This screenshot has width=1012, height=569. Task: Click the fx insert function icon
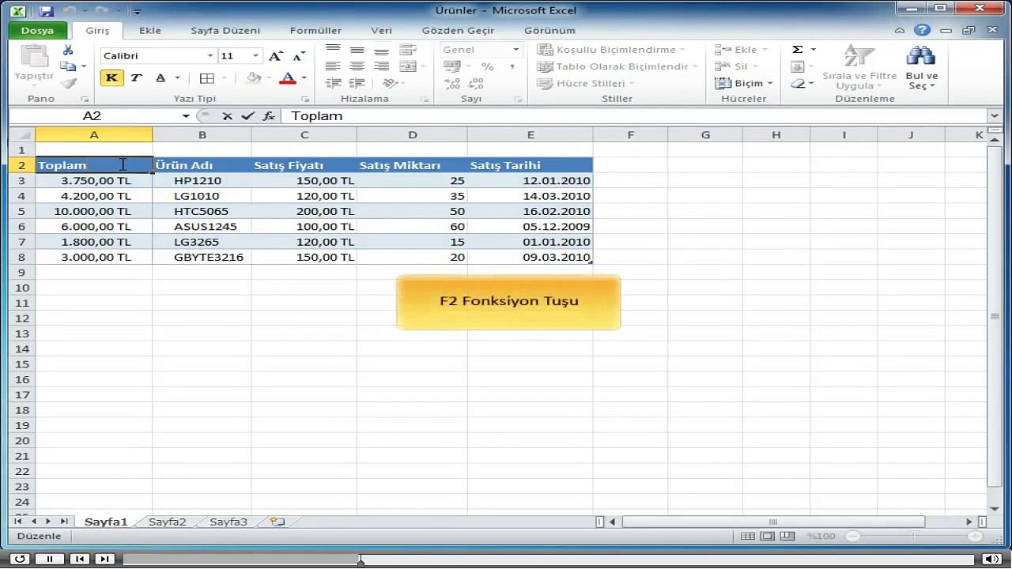point(269,116)
